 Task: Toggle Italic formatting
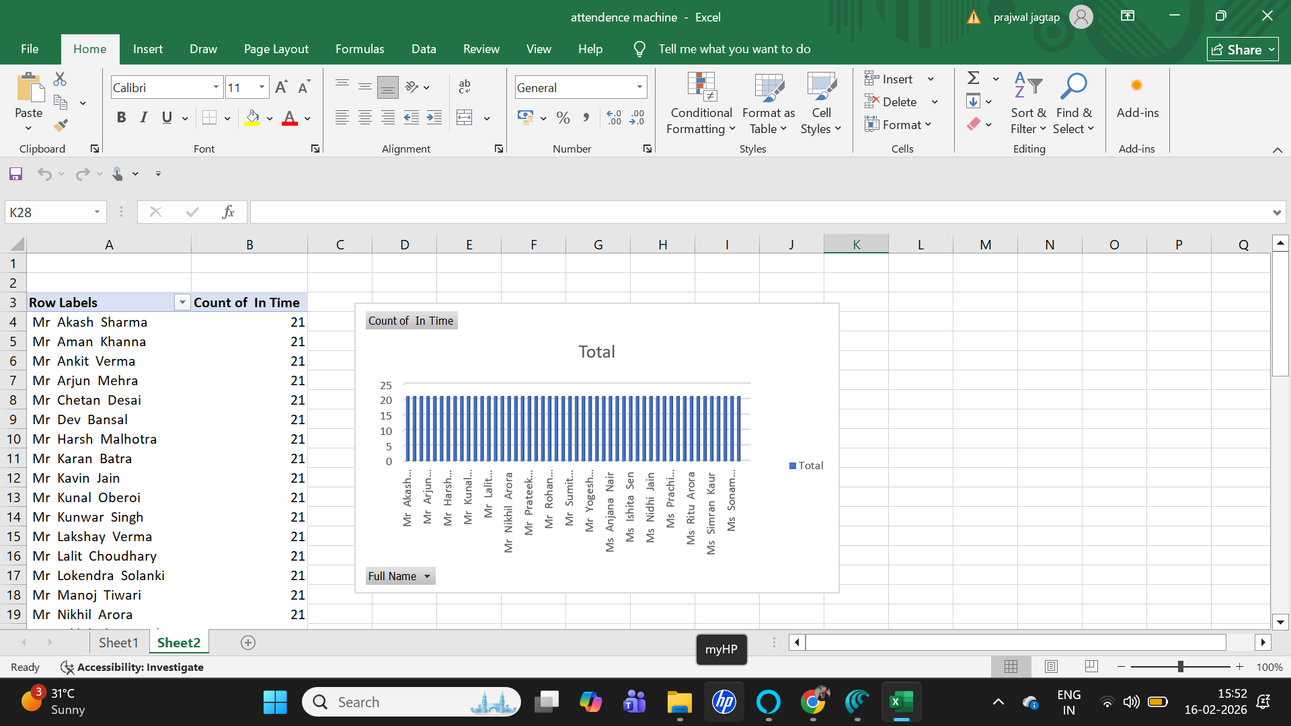point(143,118)
